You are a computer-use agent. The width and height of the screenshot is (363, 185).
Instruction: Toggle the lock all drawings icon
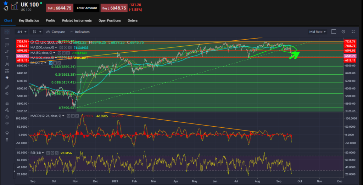click(7, 116)
